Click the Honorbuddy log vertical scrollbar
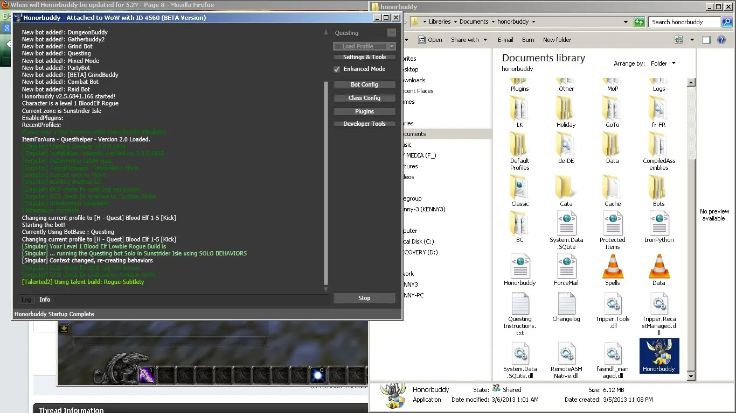 tap(325, 183)
